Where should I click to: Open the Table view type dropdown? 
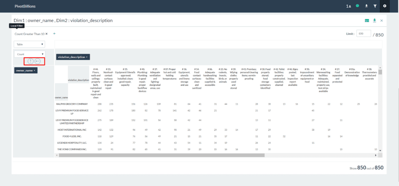[29, 44]
